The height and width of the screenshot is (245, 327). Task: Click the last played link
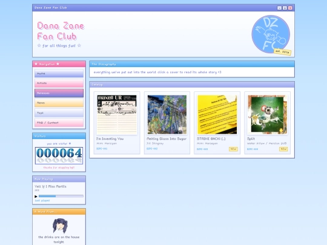42,200
